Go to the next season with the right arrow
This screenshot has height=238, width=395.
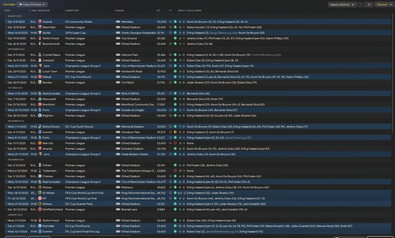[369, 5]
